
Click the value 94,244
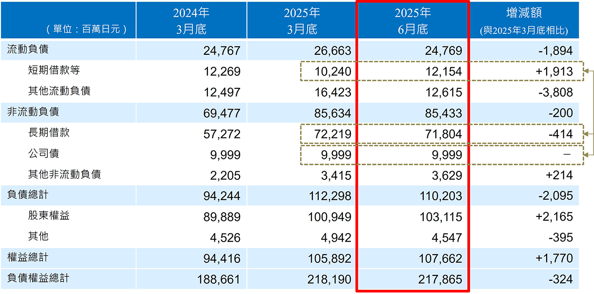(222, 196)
